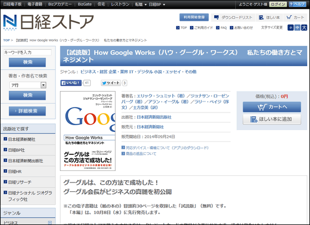Expand the ビジネス genre plus icon
This screenshot has width=310, height=225.
tap(50, 222)
